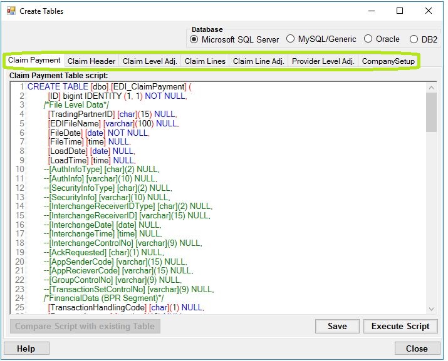Click the --[TransactionSetControlNo] line
Image resolution: width=448 pixels, height=361 pixels.
[128, 290]
